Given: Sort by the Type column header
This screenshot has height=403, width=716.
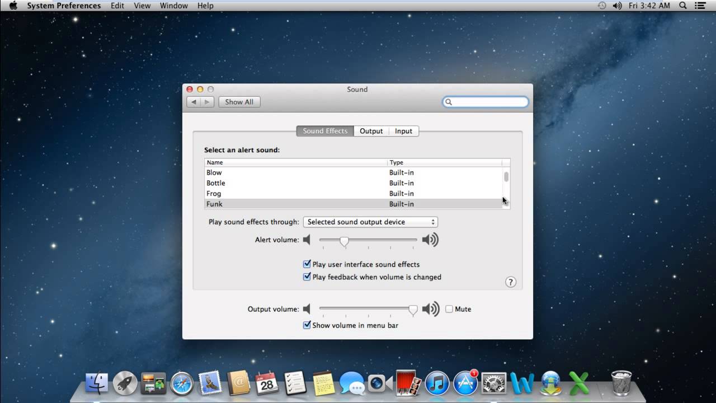Looking at the screenshot, I should pos(445,162).
